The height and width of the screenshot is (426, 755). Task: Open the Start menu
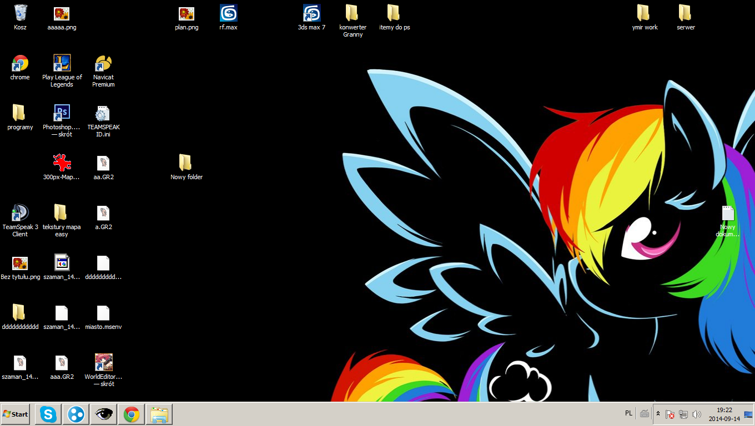point(16,414)
